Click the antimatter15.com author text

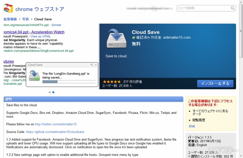(x=177, y=38)
